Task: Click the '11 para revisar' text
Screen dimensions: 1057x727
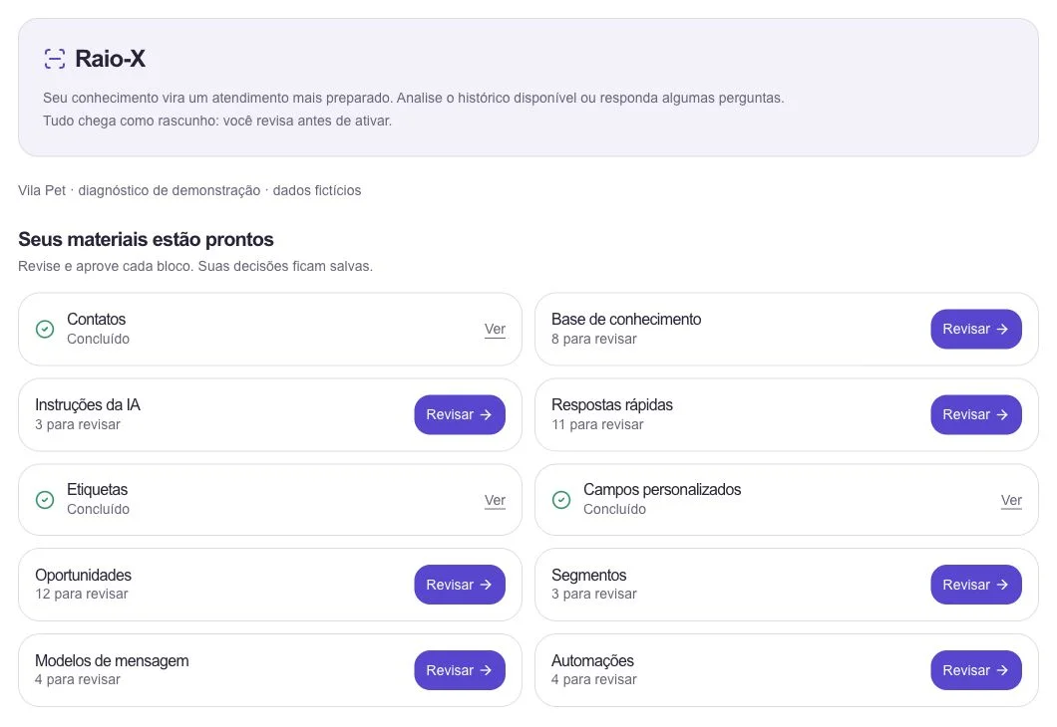Action: 597,425
